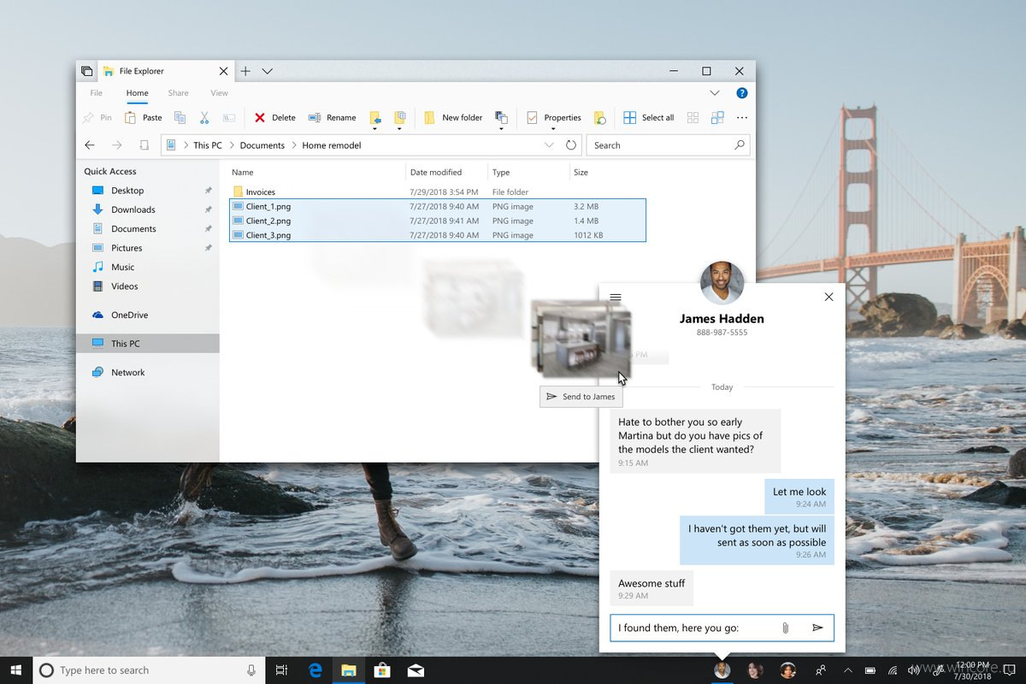Go back with the left arrow
This screenshot has height=684, width=1026.
tap(90, 145)
